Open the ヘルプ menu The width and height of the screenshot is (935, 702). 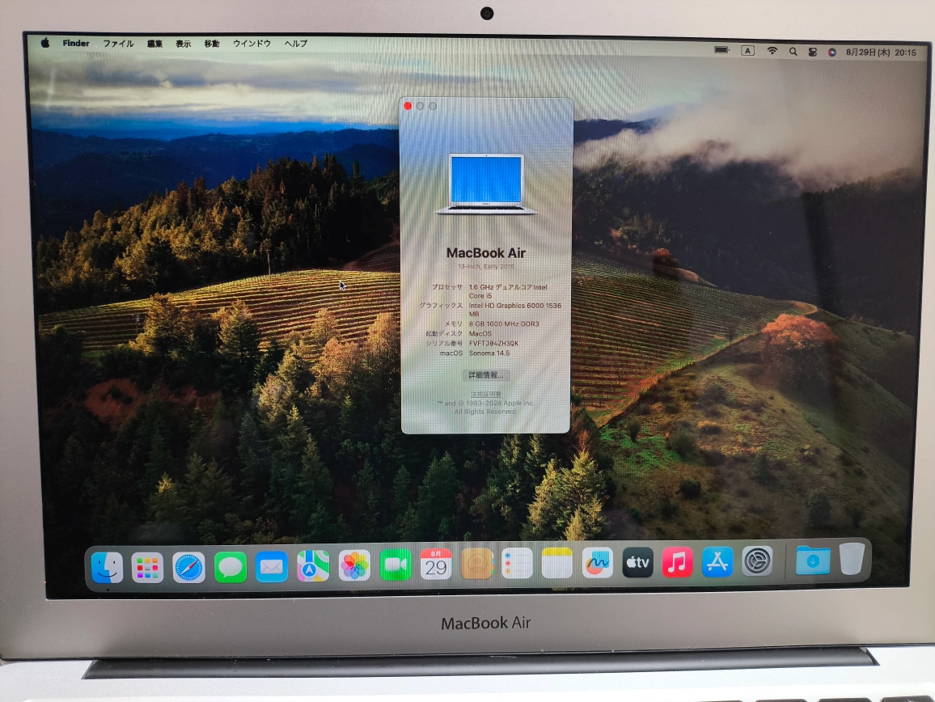click(296, 44)
